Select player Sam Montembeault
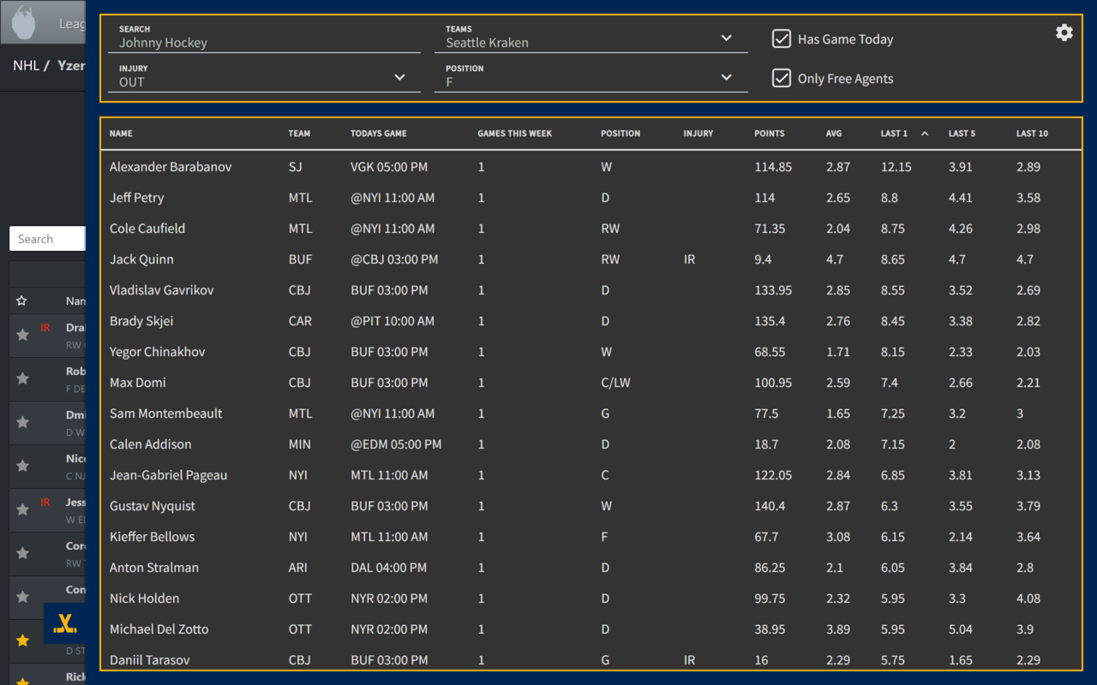The height and width of the screenshot is (685, 1097). [166, 414]
